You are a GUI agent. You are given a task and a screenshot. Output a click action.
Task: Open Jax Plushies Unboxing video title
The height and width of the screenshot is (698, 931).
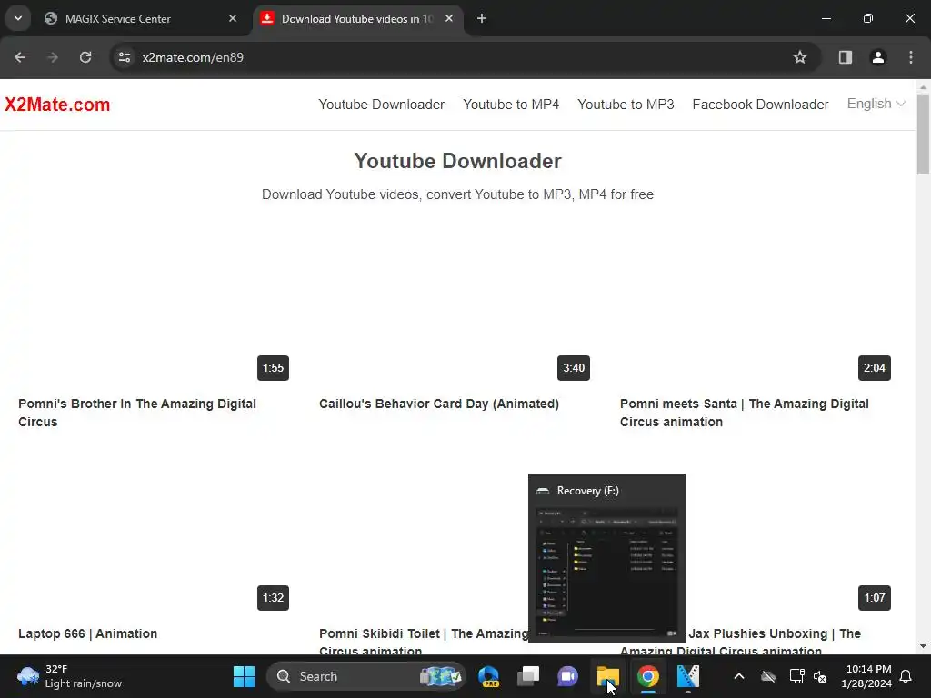click(x=775, y=641)
